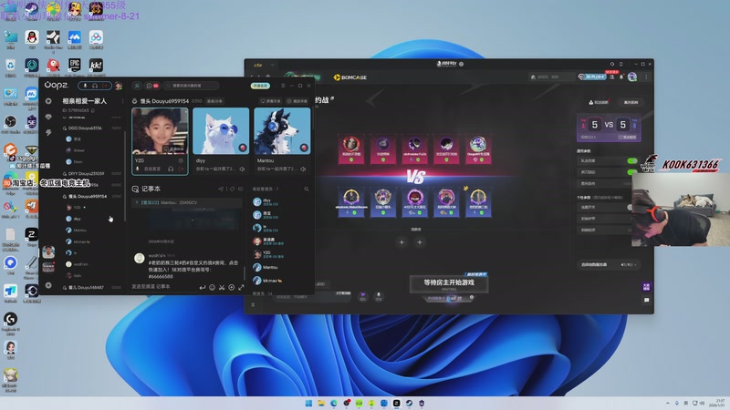Click pinned message Mantou 25A9GCV
This screenshot has width=730, height=410.
click(187, 202)
